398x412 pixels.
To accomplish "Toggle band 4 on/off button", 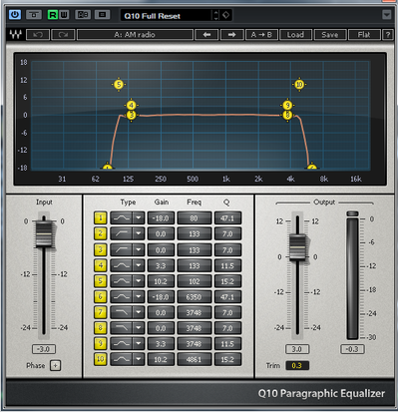I will (100, 265).
